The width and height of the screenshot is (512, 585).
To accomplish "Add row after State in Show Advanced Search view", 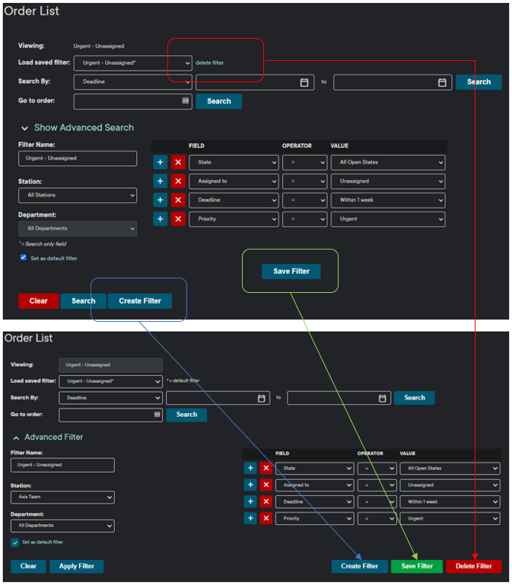I will 160,162.
